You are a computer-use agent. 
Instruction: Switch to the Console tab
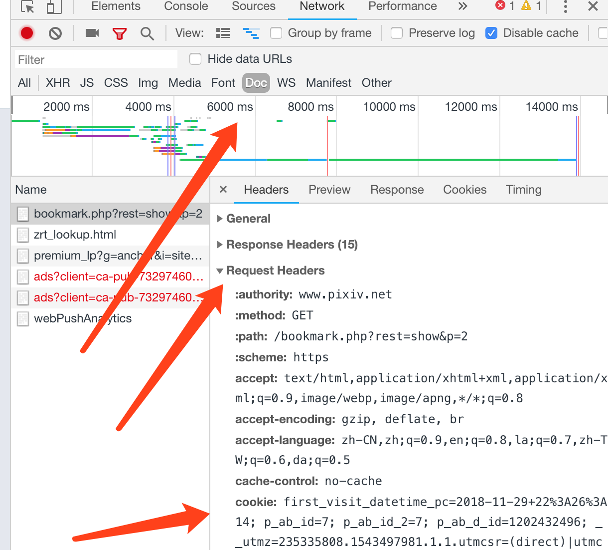tap(186, 6)
